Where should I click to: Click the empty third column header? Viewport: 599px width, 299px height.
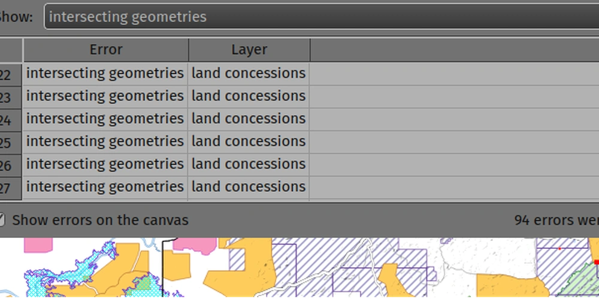click(x=454, y=50)
